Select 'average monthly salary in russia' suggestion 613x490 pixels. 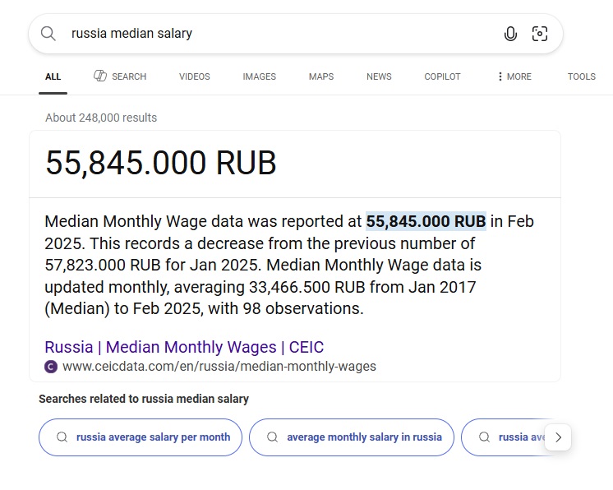[352, 437]
